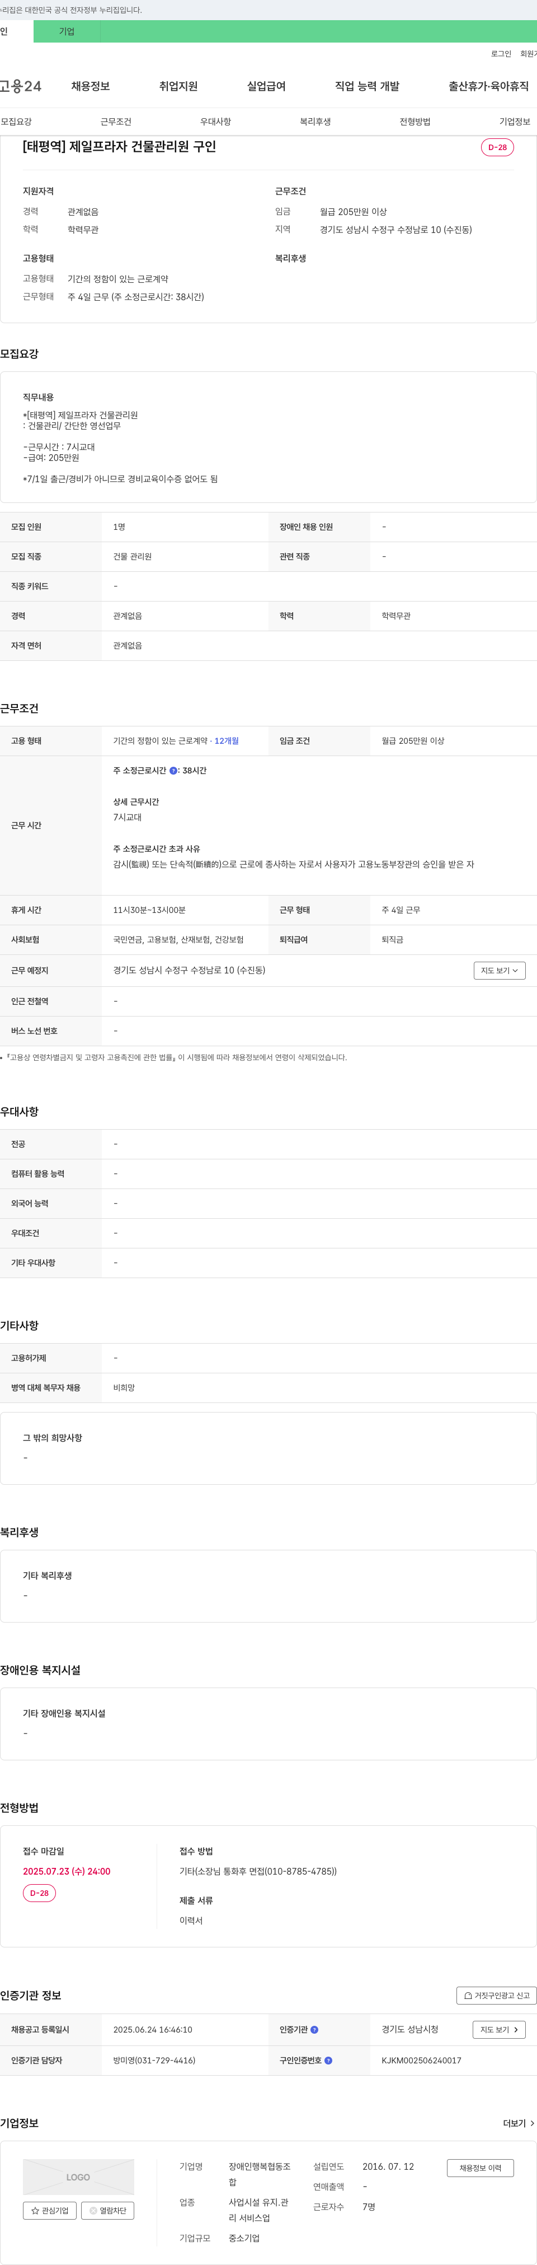Click the D-28 badge beside job title

(x=497, y=148)
